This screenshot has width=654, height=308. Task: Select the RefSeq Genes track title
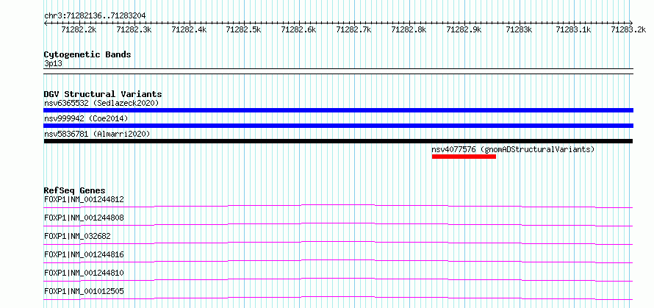tap(75, 190)
